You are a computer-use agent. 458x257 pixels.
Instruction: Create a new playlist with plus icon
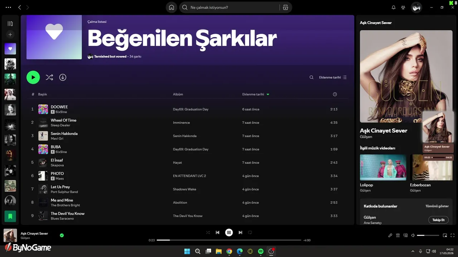pyautogui.click(x=10, y=35)
